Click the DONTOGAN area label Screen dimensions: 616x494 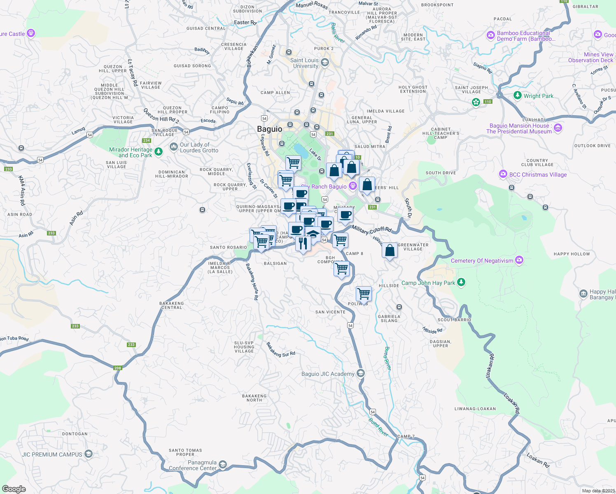coord(75,434)
